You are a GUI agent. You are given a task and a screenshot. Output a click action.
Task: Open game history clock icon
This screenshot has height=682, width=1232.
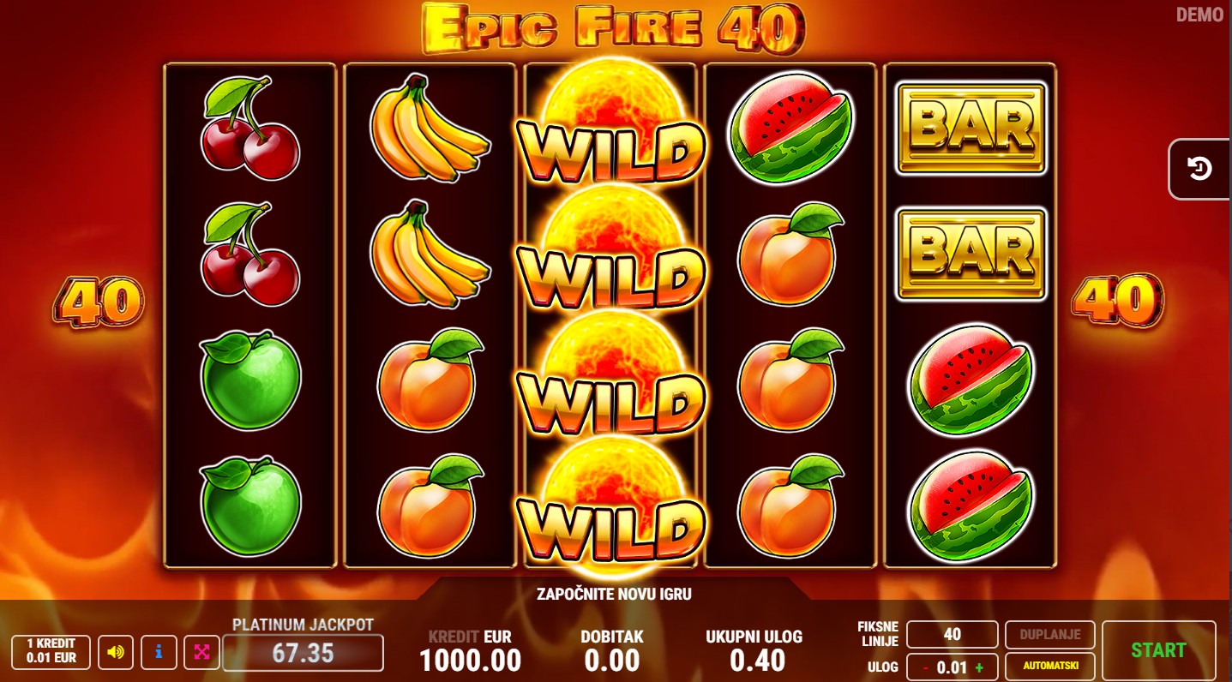[1200, 169]
